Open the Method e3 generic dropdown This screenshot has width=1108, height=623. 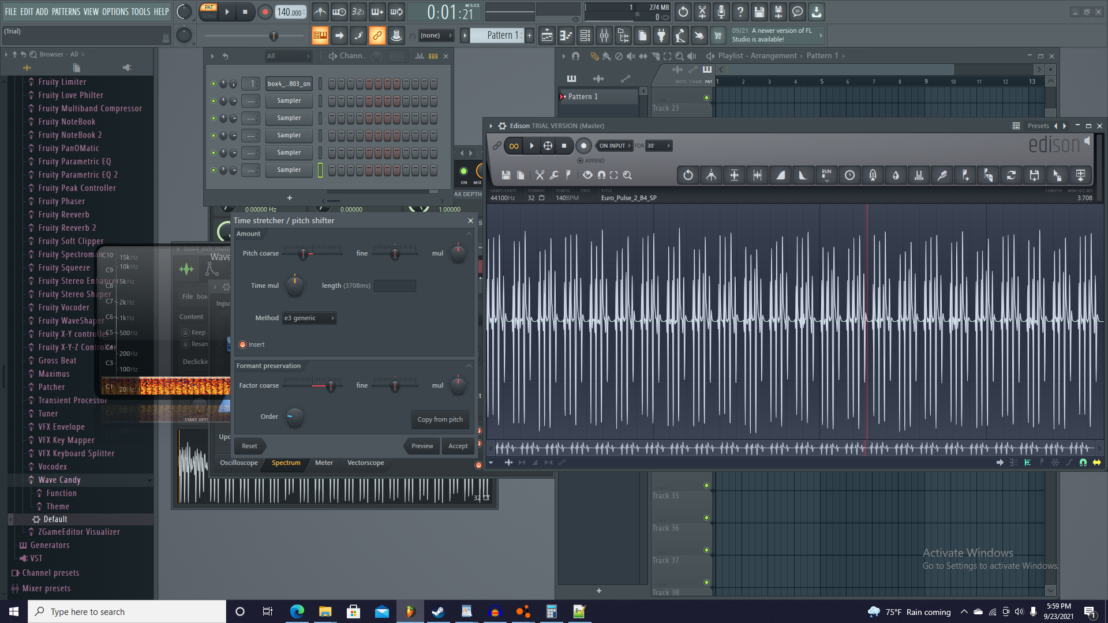click(x=309, y=318)
